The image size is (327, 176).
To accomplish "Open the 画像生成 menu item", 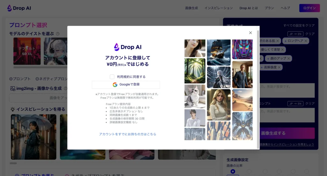I will click(192, 8).
